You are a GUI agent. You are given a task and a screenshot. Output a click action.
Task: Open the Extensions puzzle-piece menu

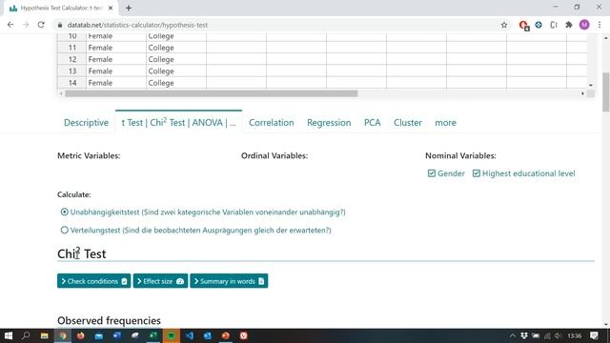(569, 25)
